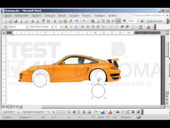Image resolution: width=170 pixels, height=128 pixels.
Task: Expand the font size dropdown
Action: coord(61,27)
